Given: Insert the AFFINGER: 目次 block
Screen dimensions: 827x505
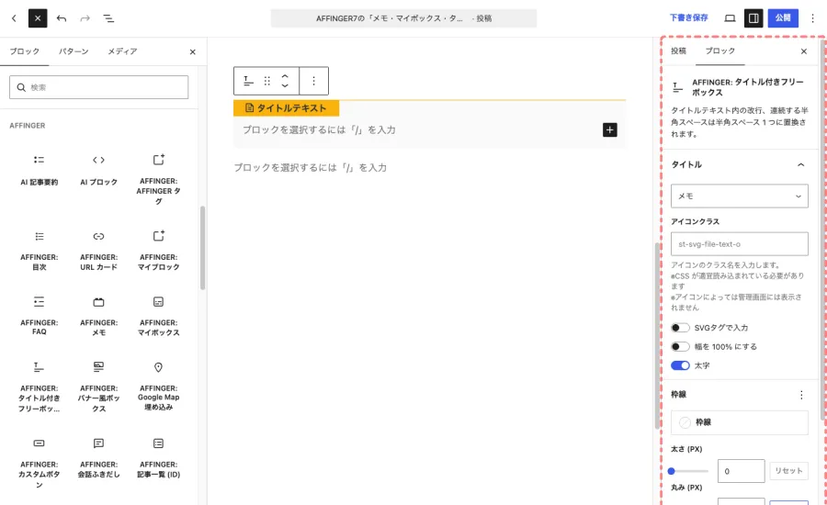Looking at the screenshot, I should point(39,251).
